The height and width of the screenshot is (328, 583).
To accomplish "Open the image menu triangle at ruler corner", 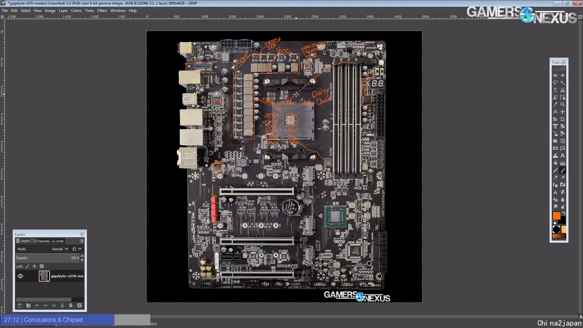I will click(2, 17).
